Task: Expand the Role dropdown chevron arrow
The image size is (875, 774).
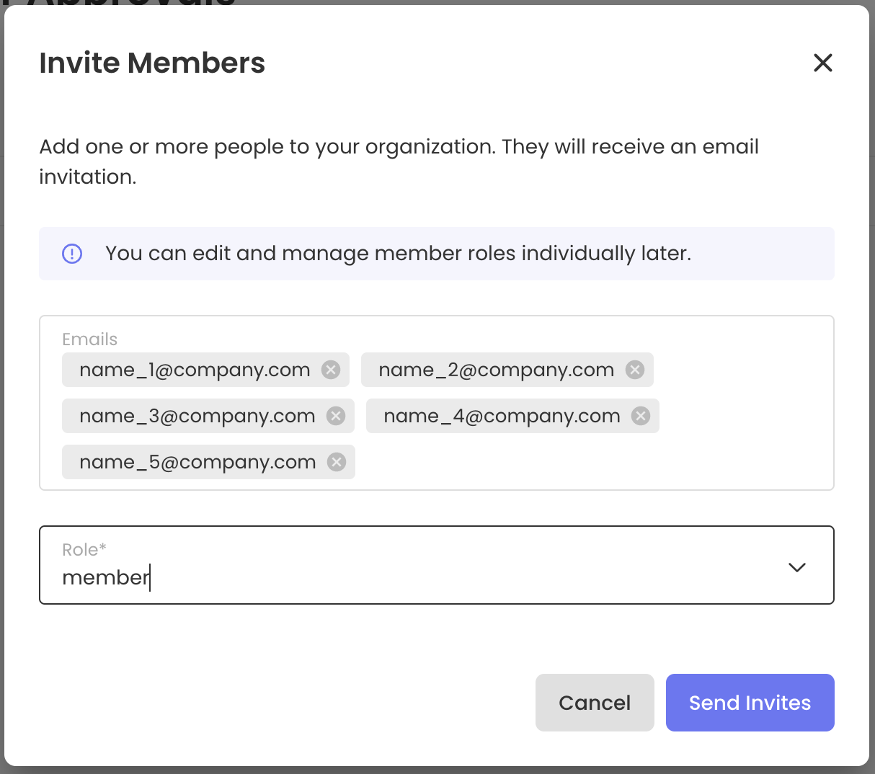Action: [x=796, y=567]
